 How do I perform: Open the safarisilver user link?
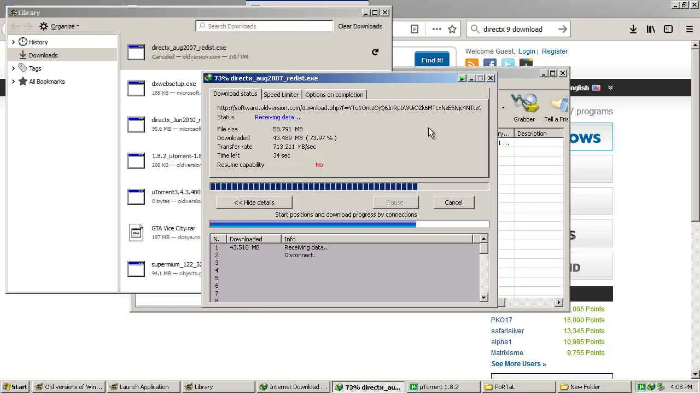click(507, 331)
